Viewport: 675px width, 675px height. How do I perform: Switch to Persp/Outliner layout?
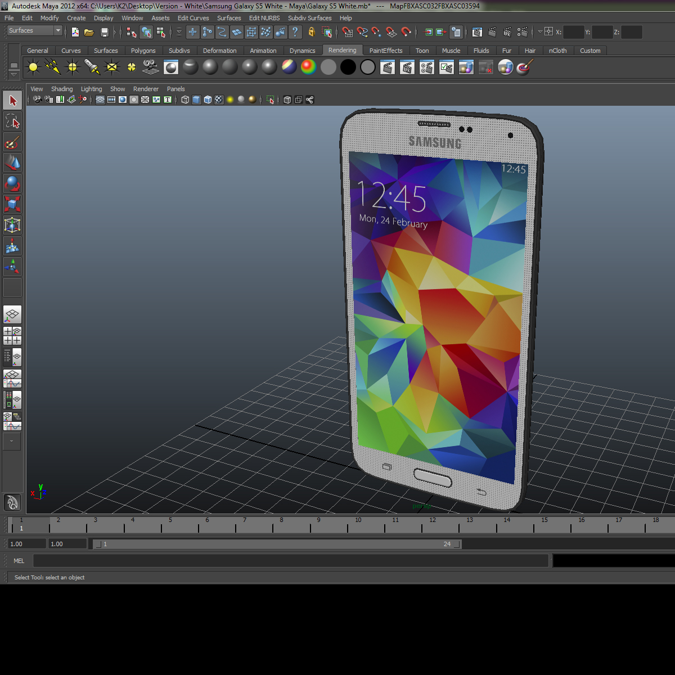click(12, 357)
